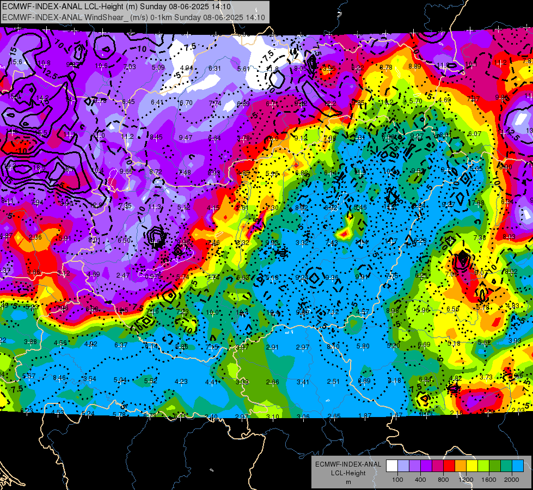Click the wind shear value 15.6
Screen dimensions: 533x490
click(x=15, y=62)
